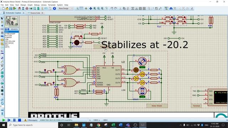This screenshot has width=228, height=128.
Task: Click the Search and Tag binoculars icon
Action: [171, 9]
